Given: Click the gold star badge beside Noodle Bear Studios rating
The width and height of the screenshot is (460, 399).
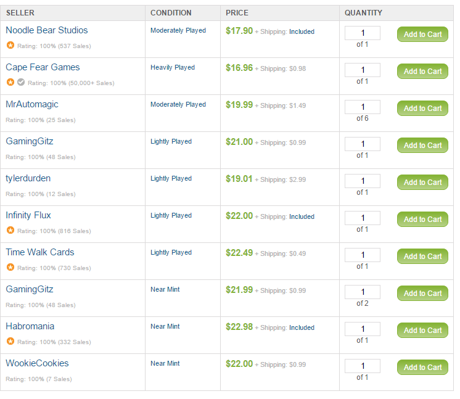Looking at the screenshot, I should tap(10, 46).
